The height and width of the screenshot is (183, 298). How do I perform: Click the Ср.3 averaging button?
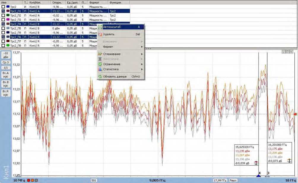(x=6, y=62)
